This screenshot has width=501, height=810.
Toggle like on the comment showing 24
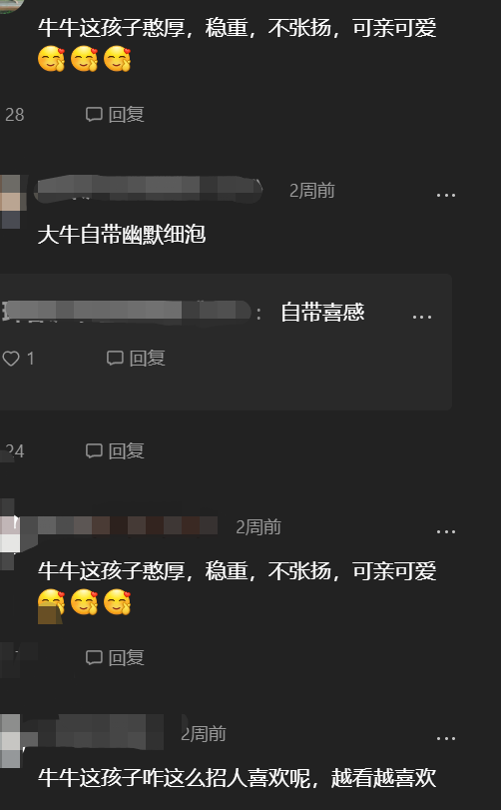coord(14,451)
